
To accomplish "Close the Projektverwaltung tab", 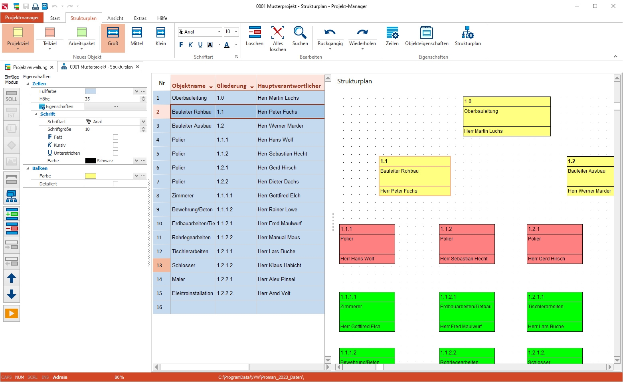I will [51, 67].
